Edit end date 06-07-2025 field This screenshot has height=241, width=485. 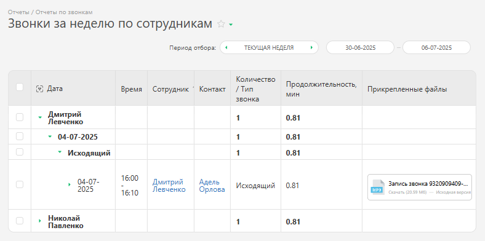click(x=436, y=47)
